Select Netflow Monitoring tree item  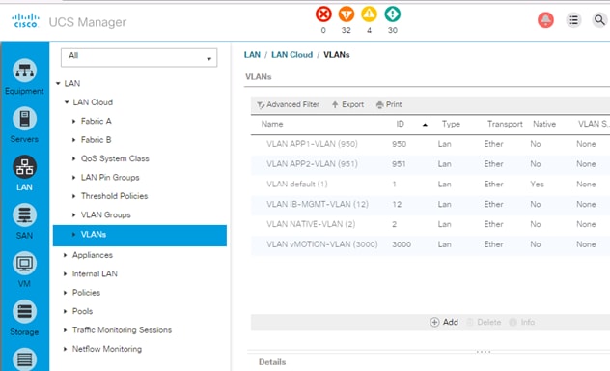[x=106, y=349]
